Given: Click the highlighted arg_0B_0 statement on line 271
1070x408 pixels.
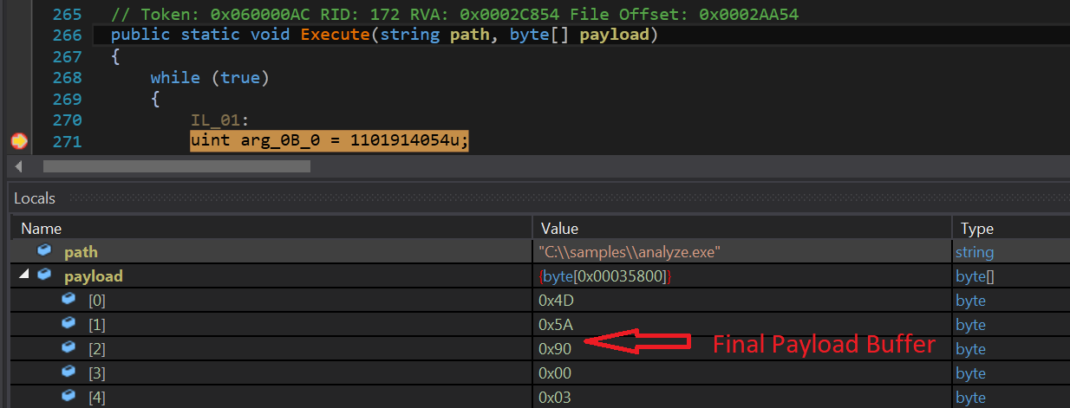Looking at the screenshot, I should click(x=329, y=140).
